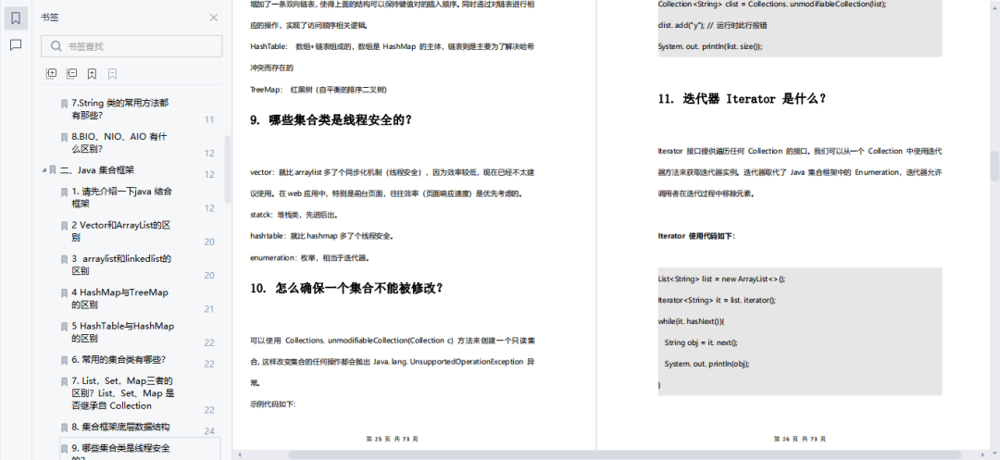Click the bookmark panel vertical scrollbar
Screen dimensions: 1000x460
(x=228, y=168)
